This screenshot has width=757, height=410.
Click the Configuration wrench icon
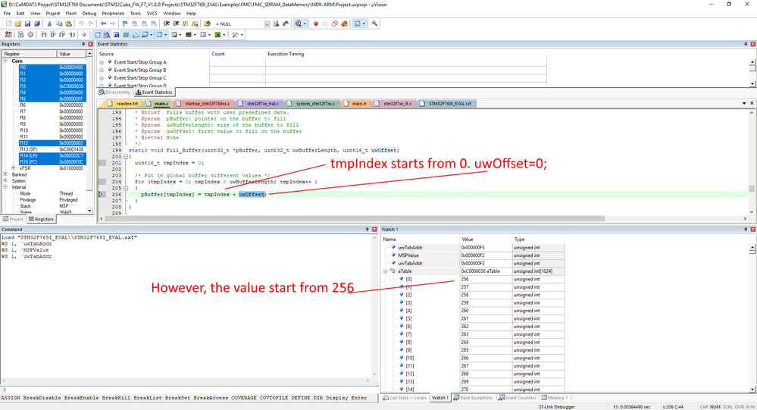(374, 23)
